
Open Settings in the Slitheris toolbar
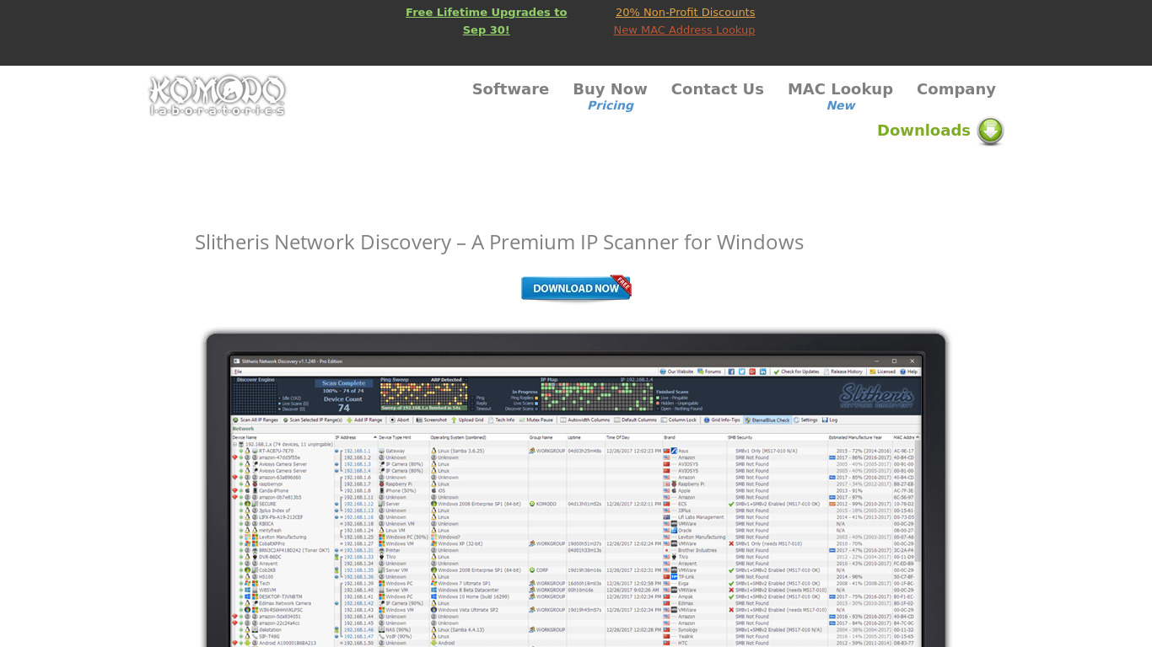coord(806,420)
